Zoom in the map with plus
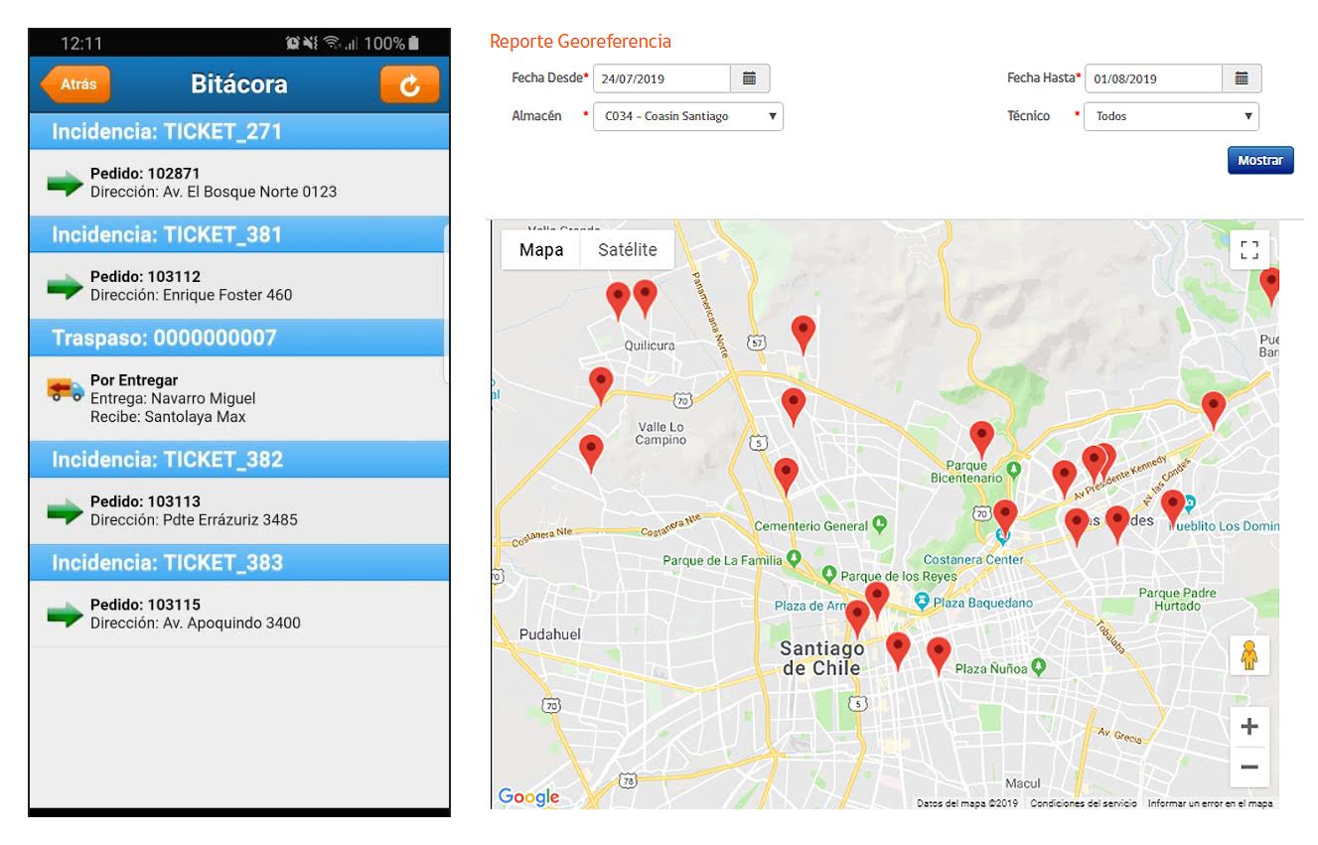The height and width of the screenshot is (845, 1318). point(1249,726)
